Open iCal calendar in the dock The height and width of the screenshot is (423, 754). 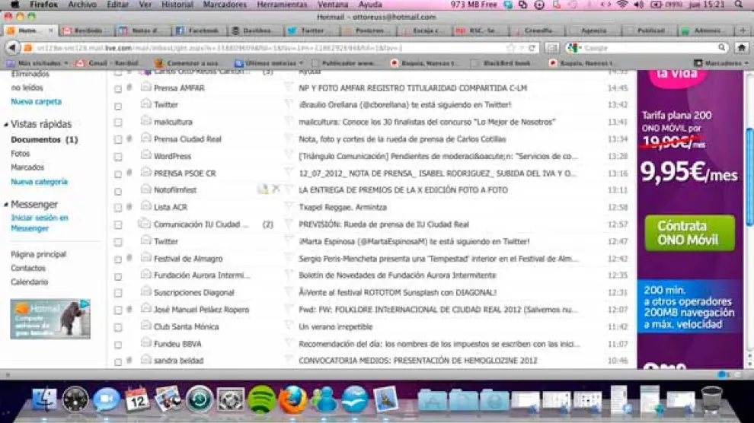pyautogui.click(x=137, y=399)
